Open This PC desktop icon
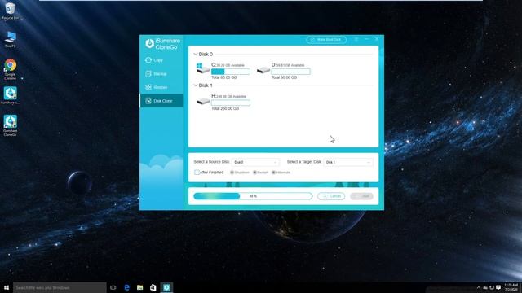This screenshot has height=293, width=522. [11, 40]
